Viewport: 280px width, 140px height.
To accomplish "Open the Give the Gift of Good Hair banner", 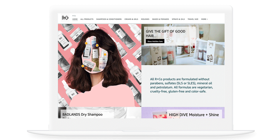I will pyautogui.click(x=183, y=45).
